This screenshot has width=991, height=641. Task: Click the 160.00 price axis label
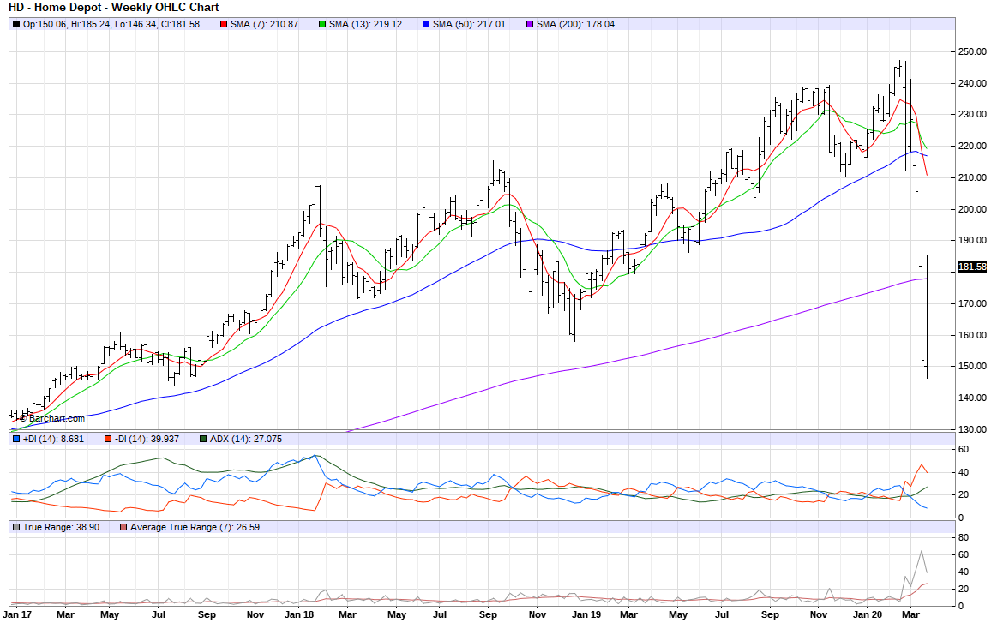(x=972, y=335)
